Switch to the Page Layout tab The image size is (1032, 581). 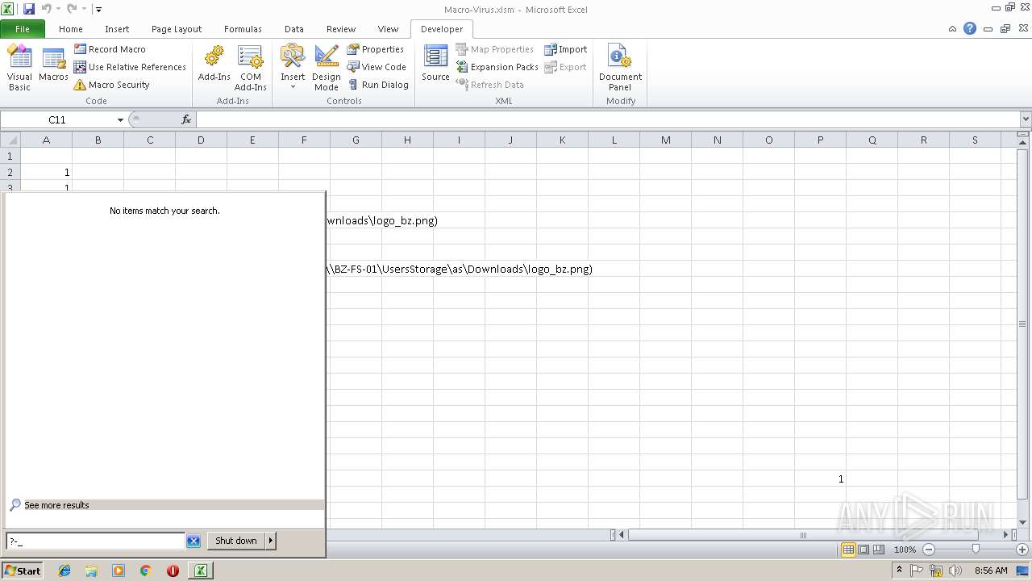177,29
